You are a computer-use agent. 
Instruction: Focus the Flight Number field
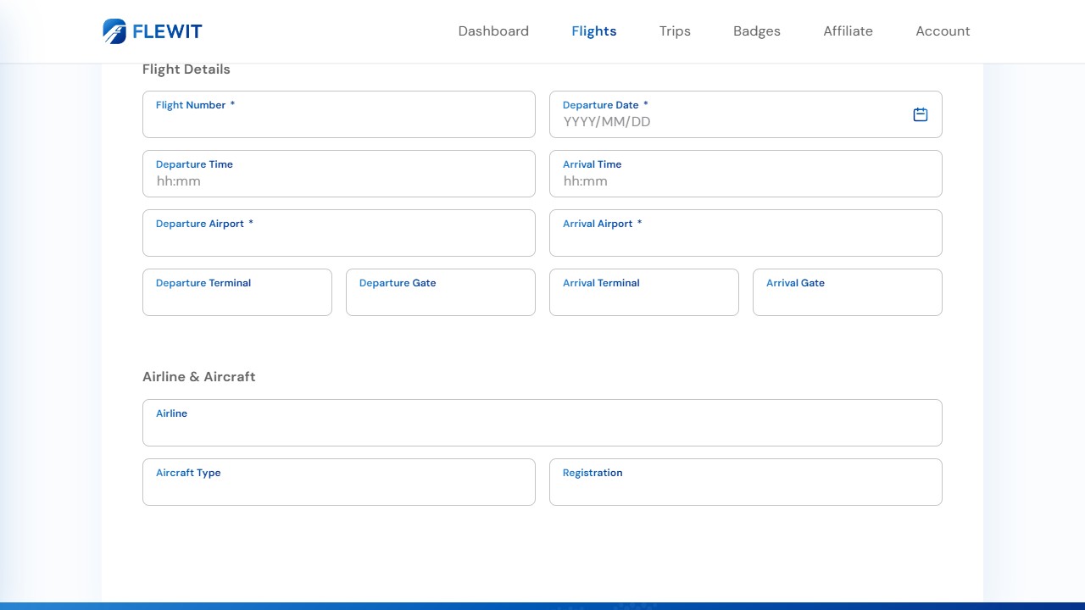pyautogui.click(x=339, y=114)
